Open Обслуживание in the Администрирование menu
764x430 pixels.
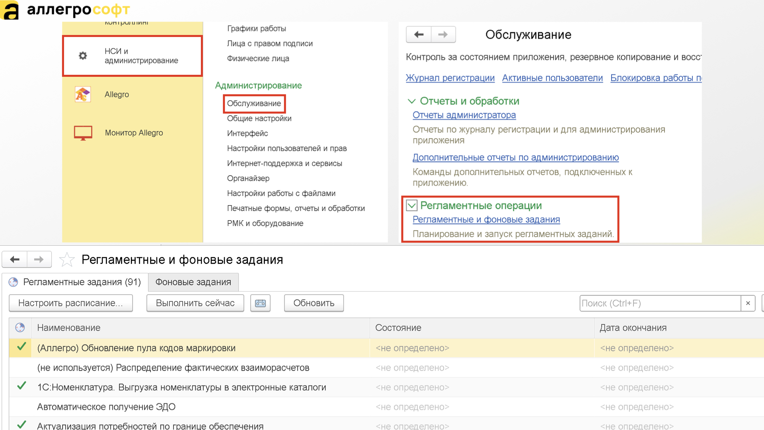click(x=254, y=103)
